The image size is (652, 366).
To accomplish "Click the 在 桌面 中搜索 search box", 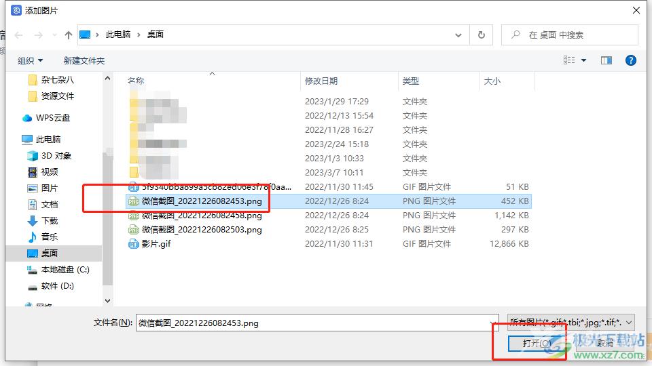I will (x=570, y=35).
